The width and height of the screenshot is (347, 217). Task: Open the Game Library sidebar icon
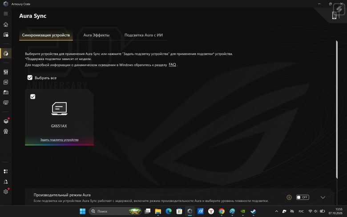point(6,92)
